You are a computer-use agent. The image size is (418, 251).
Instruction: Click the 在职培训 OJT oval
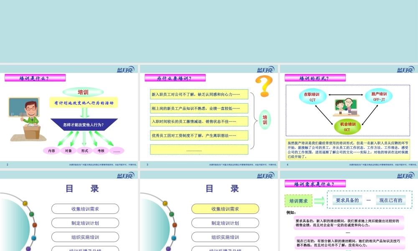312,97
